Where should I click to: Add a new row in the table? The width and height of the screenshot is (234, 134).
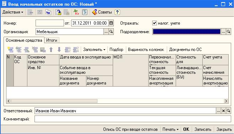pyautogui.click(x=10, y=50)
